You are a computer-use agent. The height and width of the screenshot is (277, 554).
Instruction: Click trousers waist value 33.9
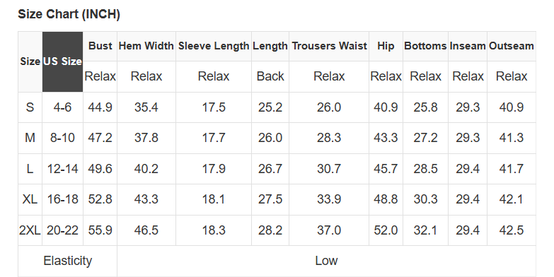[329, 199]
